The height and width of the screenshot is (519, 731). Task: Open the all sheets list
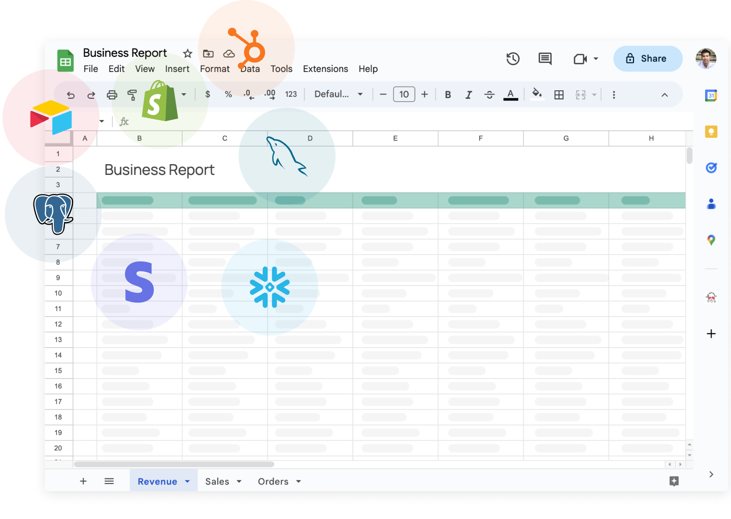(109, 481)
